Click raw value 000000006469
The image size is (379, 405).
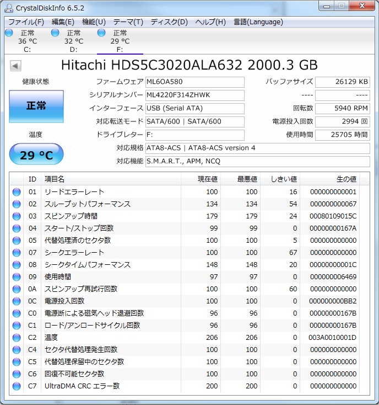click(x=333, y=277)
